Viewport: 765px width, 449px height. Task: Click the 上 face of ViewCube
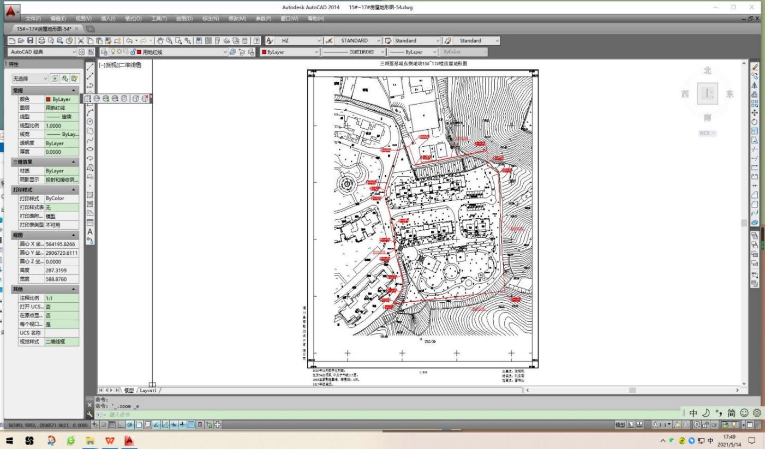707,94
